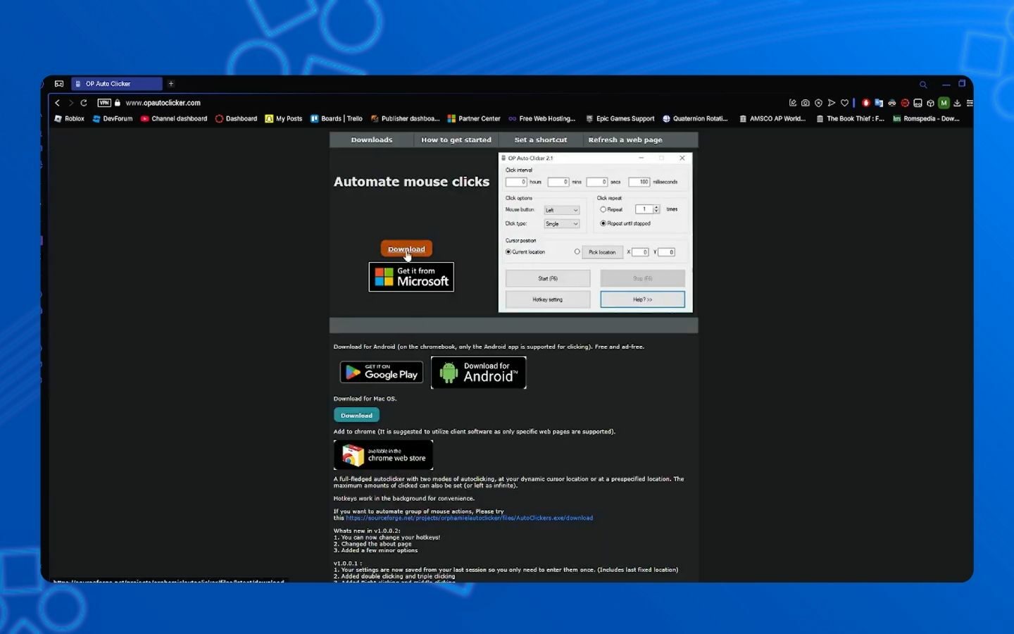Bookmark the page with the heart icon
The height and width of the screenshot is (634, 1014).
coord(844,103)
